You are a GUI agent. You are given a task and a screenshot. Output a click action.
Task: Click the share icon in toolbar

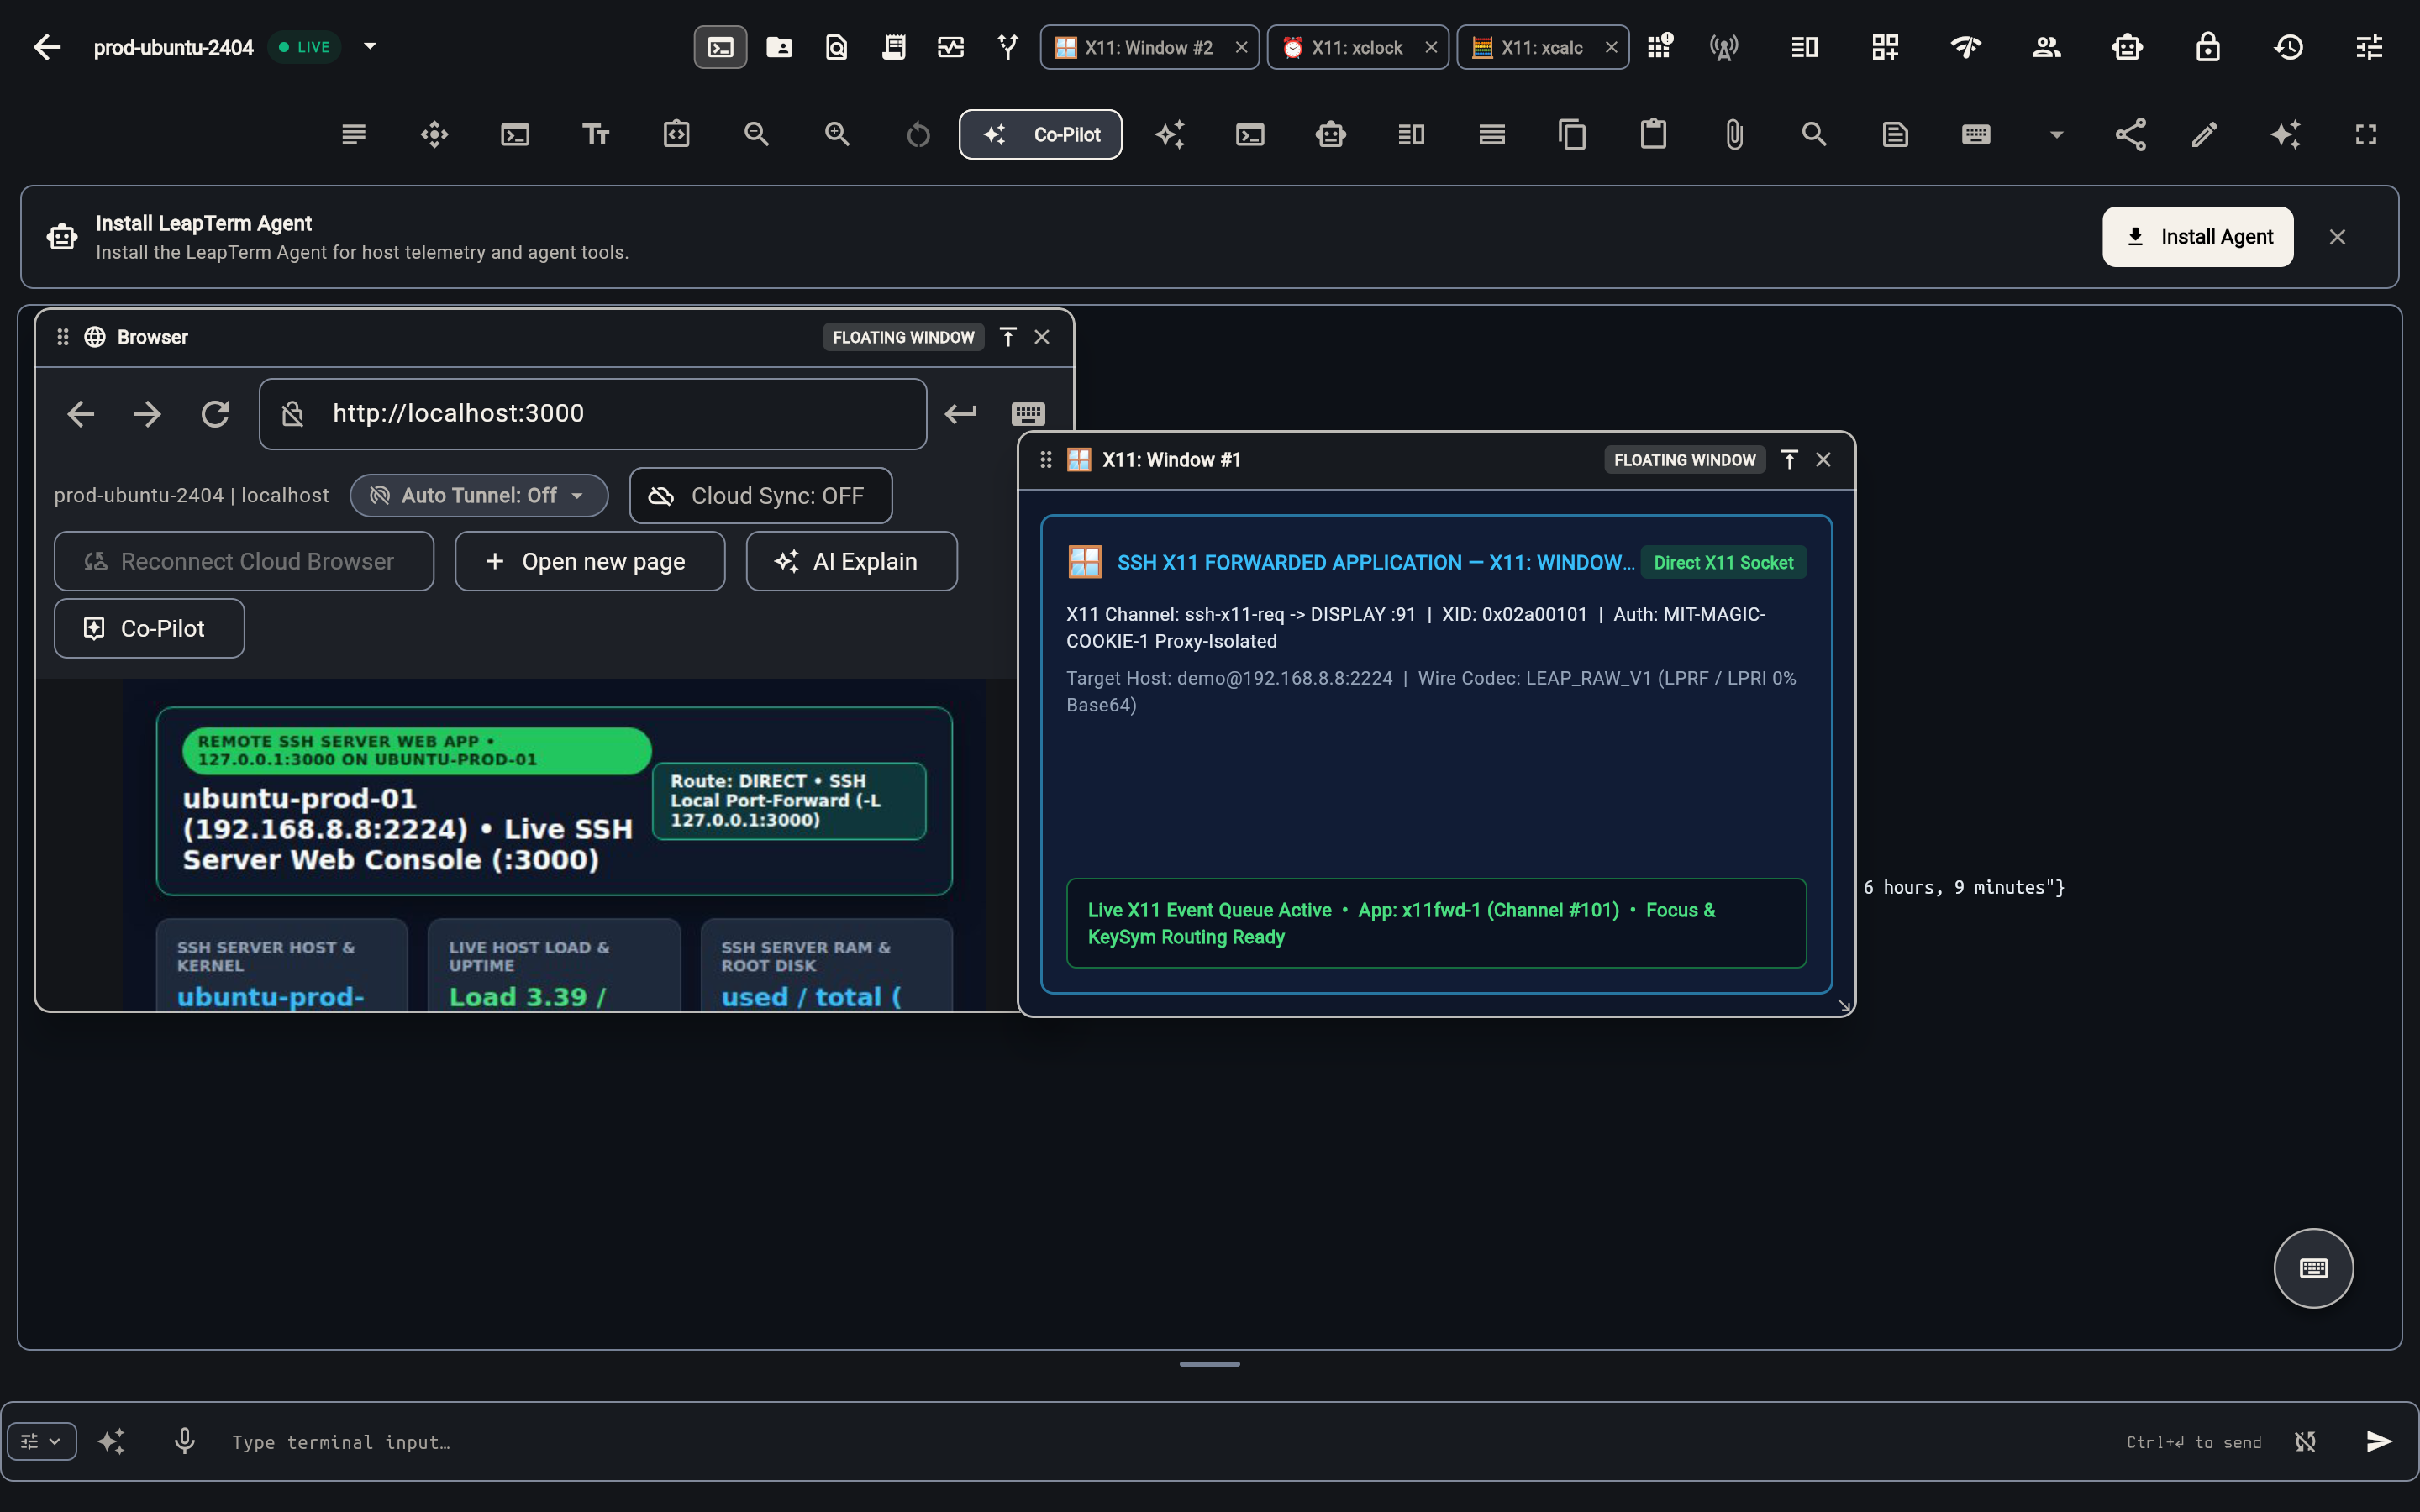click(2130, 134)
